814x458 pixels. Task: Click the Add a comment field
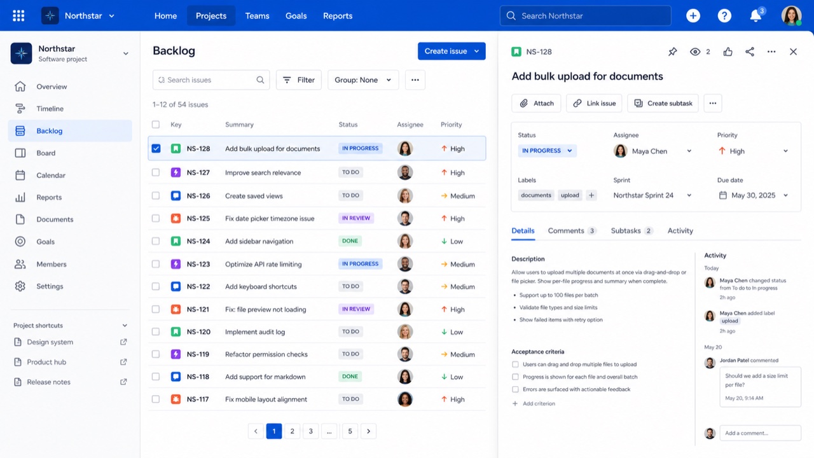pyautogui.click(x=760, y=433)
